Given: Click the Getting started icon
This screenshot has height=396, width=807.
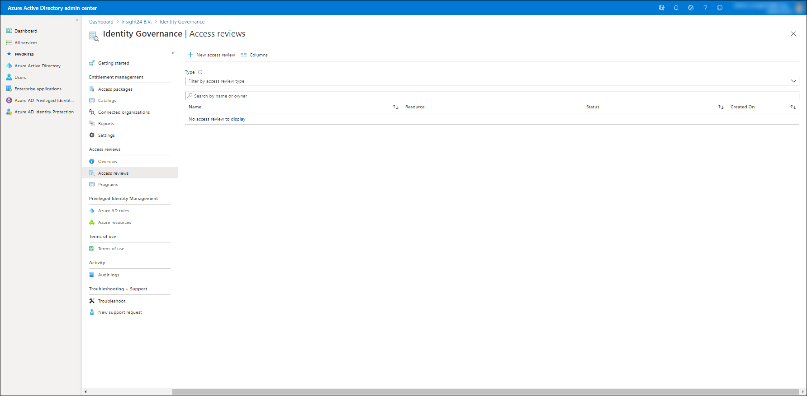Looking at the screenshot, I should pos(92,63).
